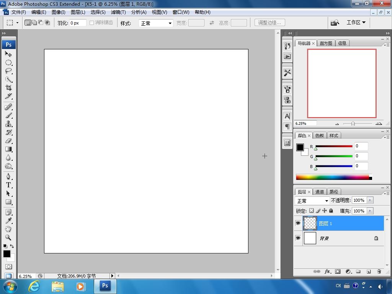The image size is (392, 294).
Task: Open the 不透明度 opacity slider arrow
Action: tap(370, 200)
